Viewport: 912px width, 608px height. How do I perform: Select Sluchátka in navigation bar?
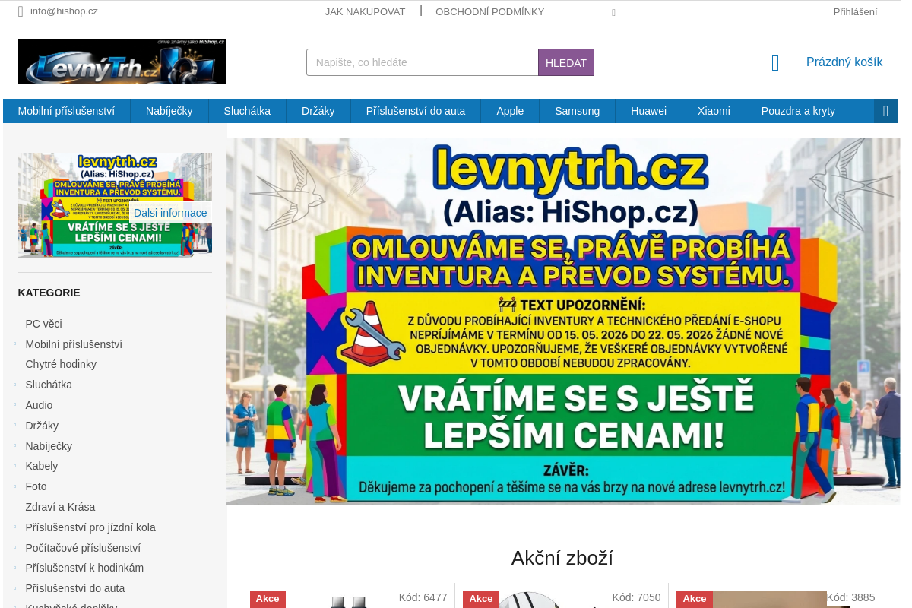[x=247, y=111]
